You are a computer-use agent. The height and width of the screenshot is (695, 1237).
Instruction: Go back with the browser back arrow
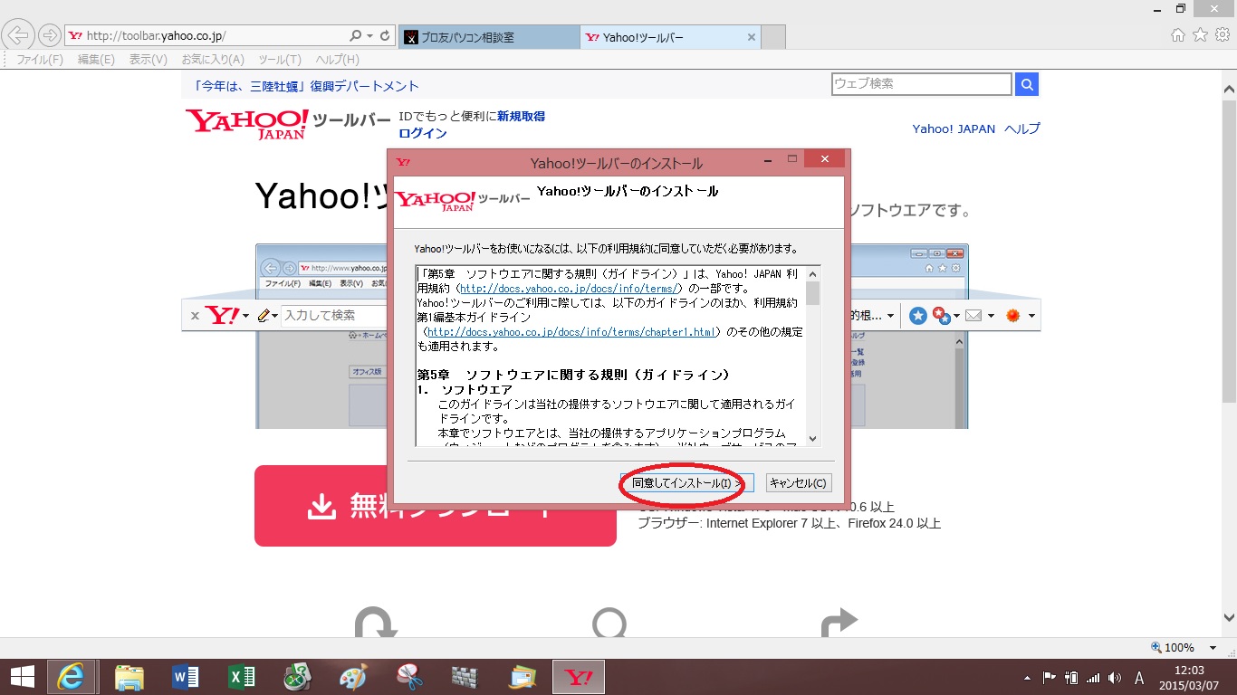[19, 35]
